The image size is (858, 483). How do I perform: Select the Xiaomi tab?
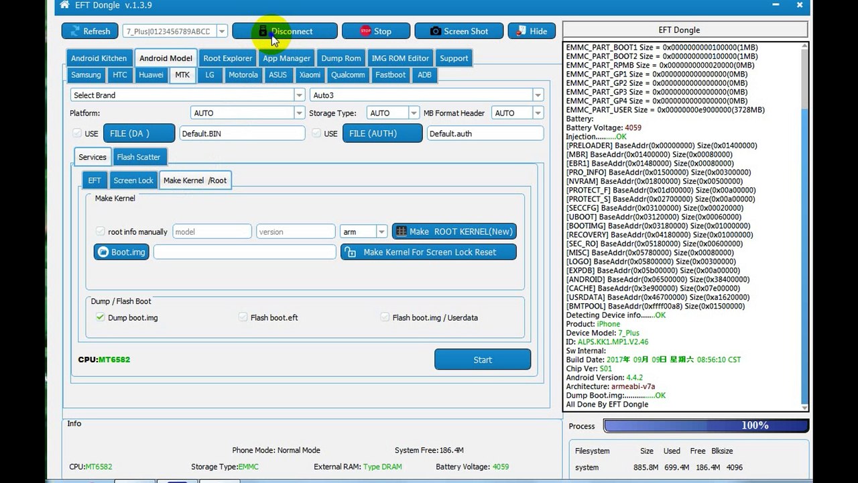(310, 75)
